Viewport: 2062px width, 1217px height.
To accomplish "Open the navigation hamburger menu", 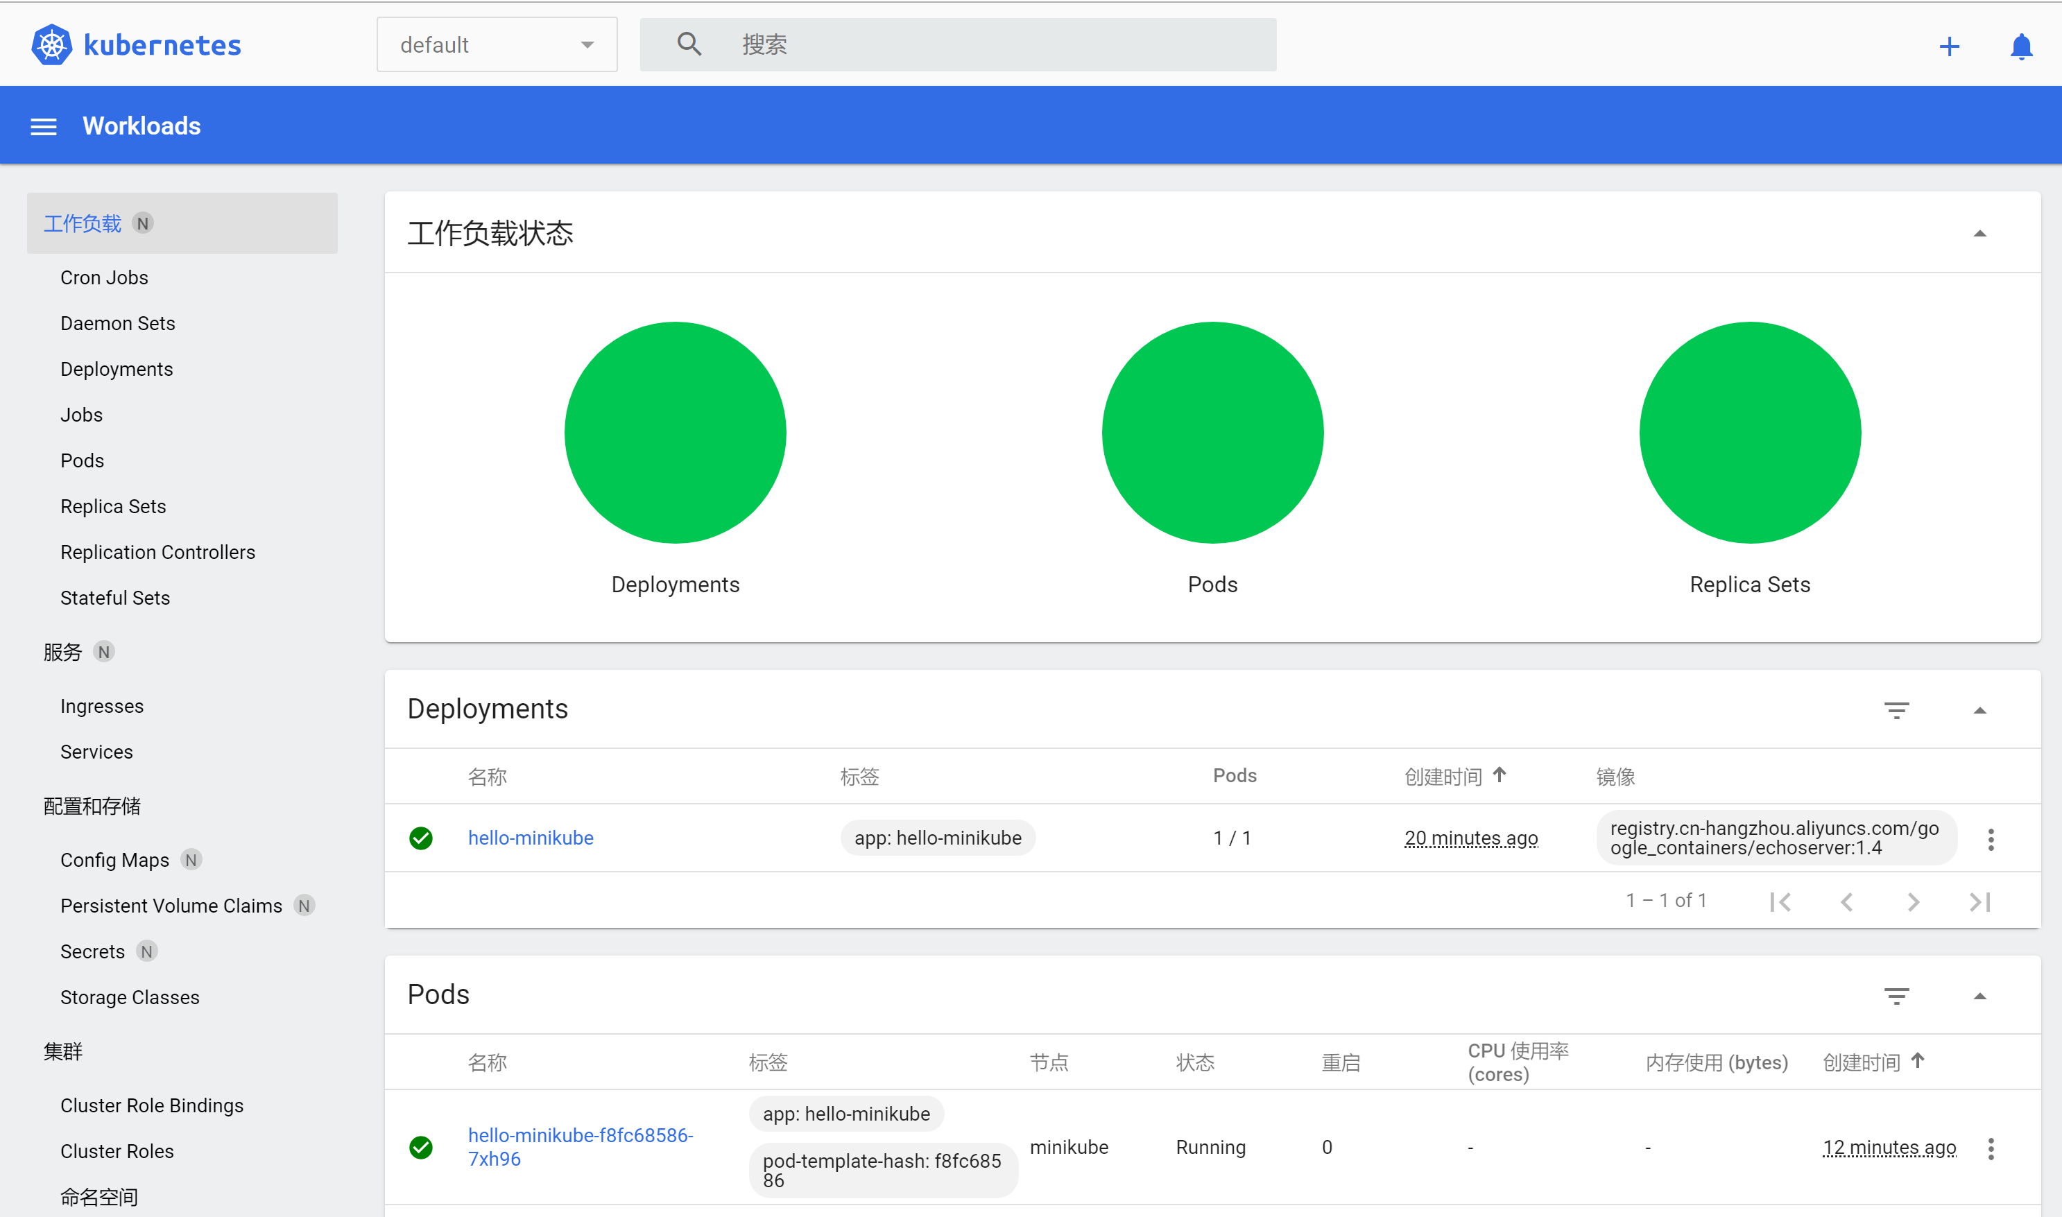I will pyautogui.click(x=42, y=126).
